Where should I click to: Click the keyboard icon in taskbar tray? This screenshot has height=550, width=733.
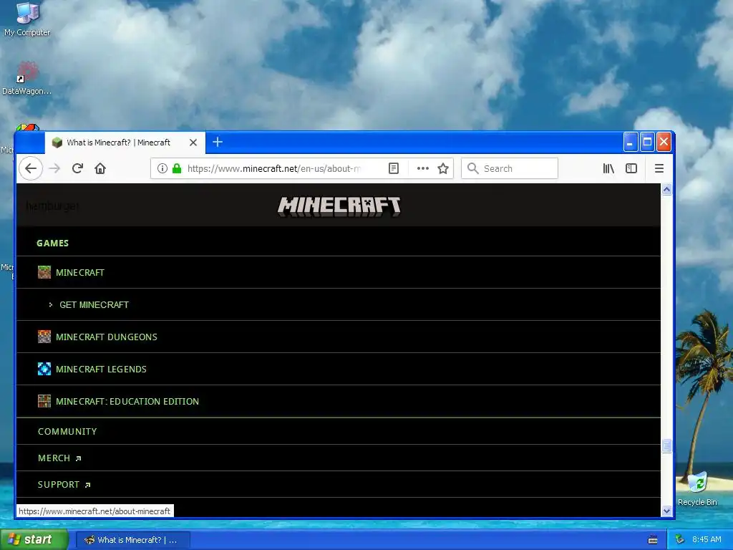[x=653, y=540]
